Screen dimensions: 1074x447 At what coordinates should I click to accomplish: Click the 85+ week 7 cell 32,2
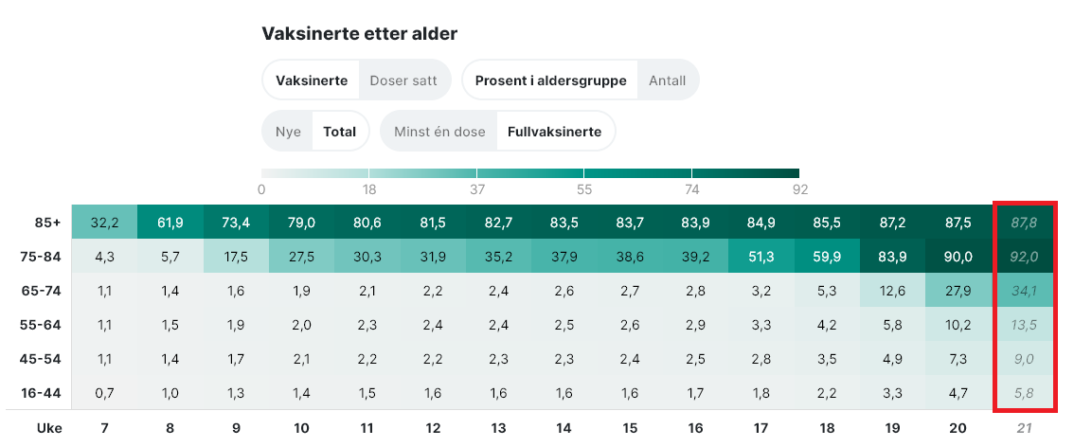tap(104, 223)
